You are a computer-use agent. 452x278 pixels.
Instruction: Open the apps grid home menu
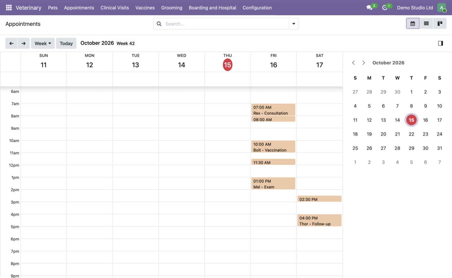9,7
